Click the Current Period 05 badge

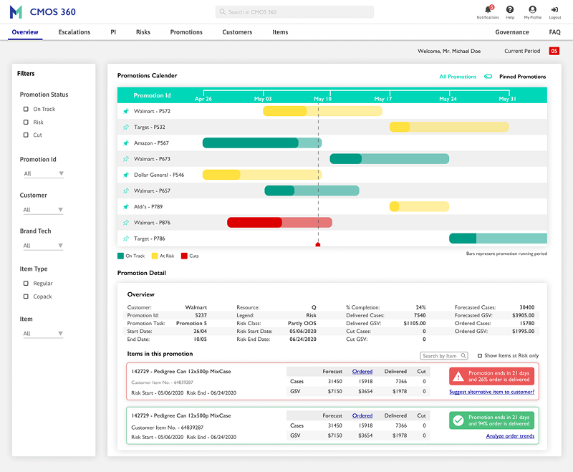pos(554,51)
